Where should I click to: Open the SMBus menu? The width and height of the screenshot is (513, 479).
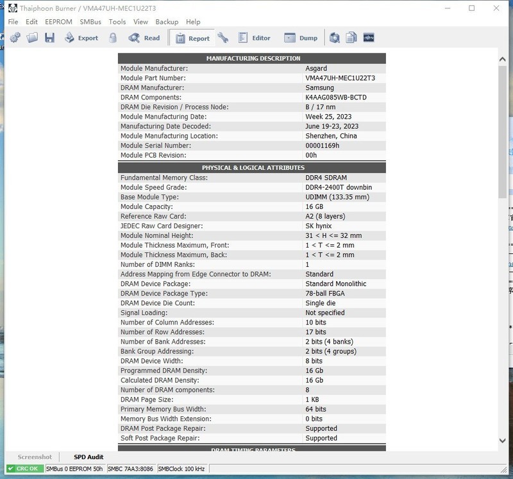90,22
